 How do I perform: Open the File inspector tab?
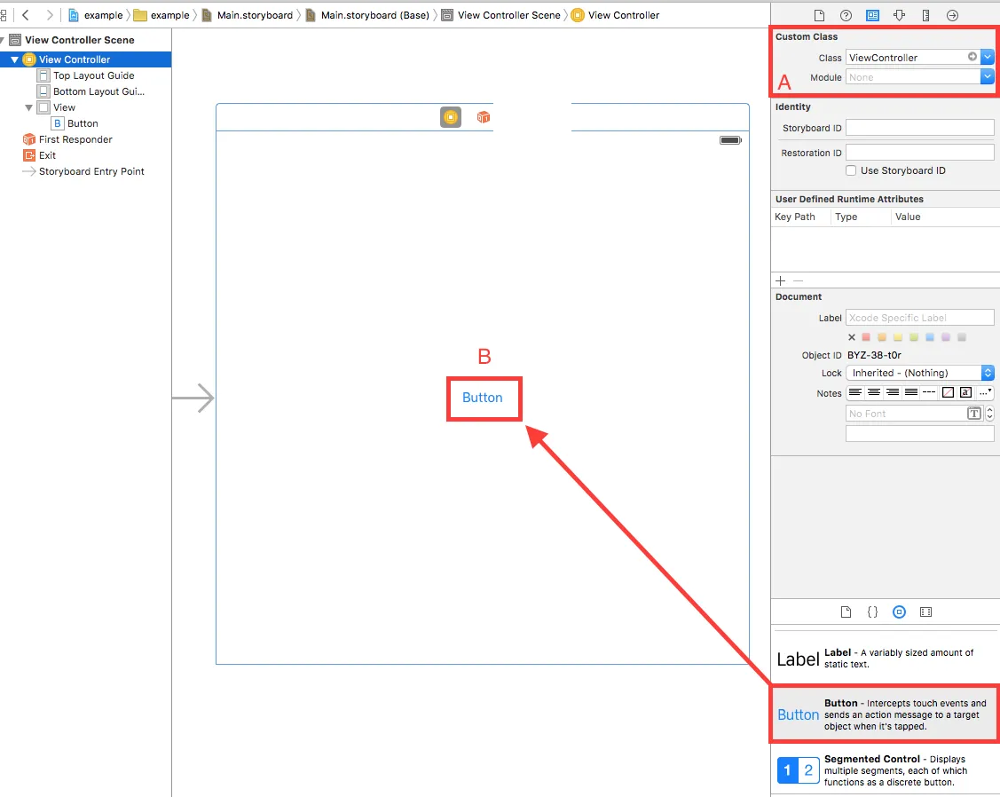click(x=820, y=15)
